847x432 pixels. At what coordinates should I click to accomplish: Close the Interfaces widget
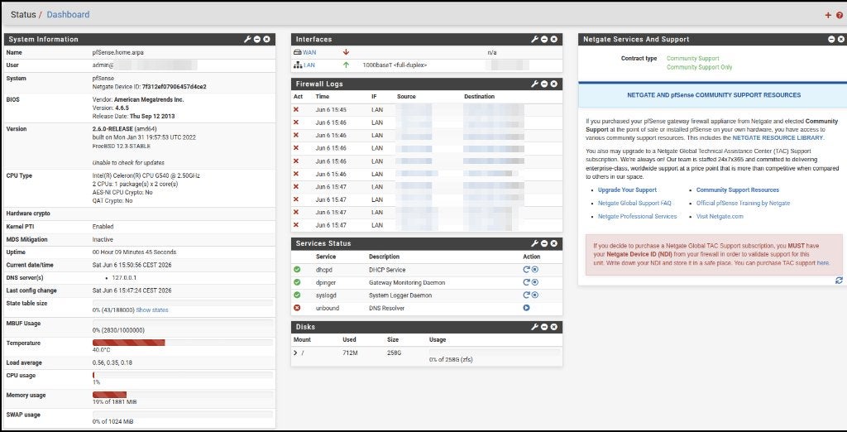click(x=553, y=40)
